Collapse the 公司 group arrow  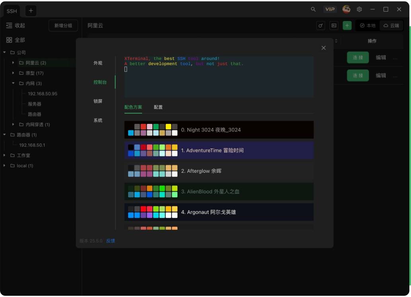pos(4,52)
